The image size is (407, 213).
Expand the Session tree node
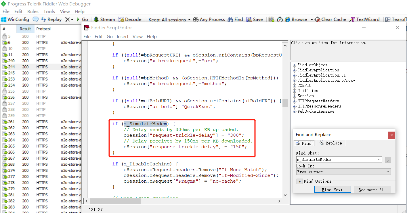click(x=294, y=96)
